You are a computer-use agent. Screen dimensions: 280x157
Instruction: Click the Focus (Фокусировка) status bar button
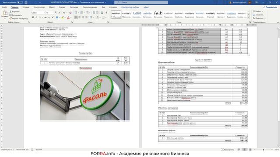[228, 150]
